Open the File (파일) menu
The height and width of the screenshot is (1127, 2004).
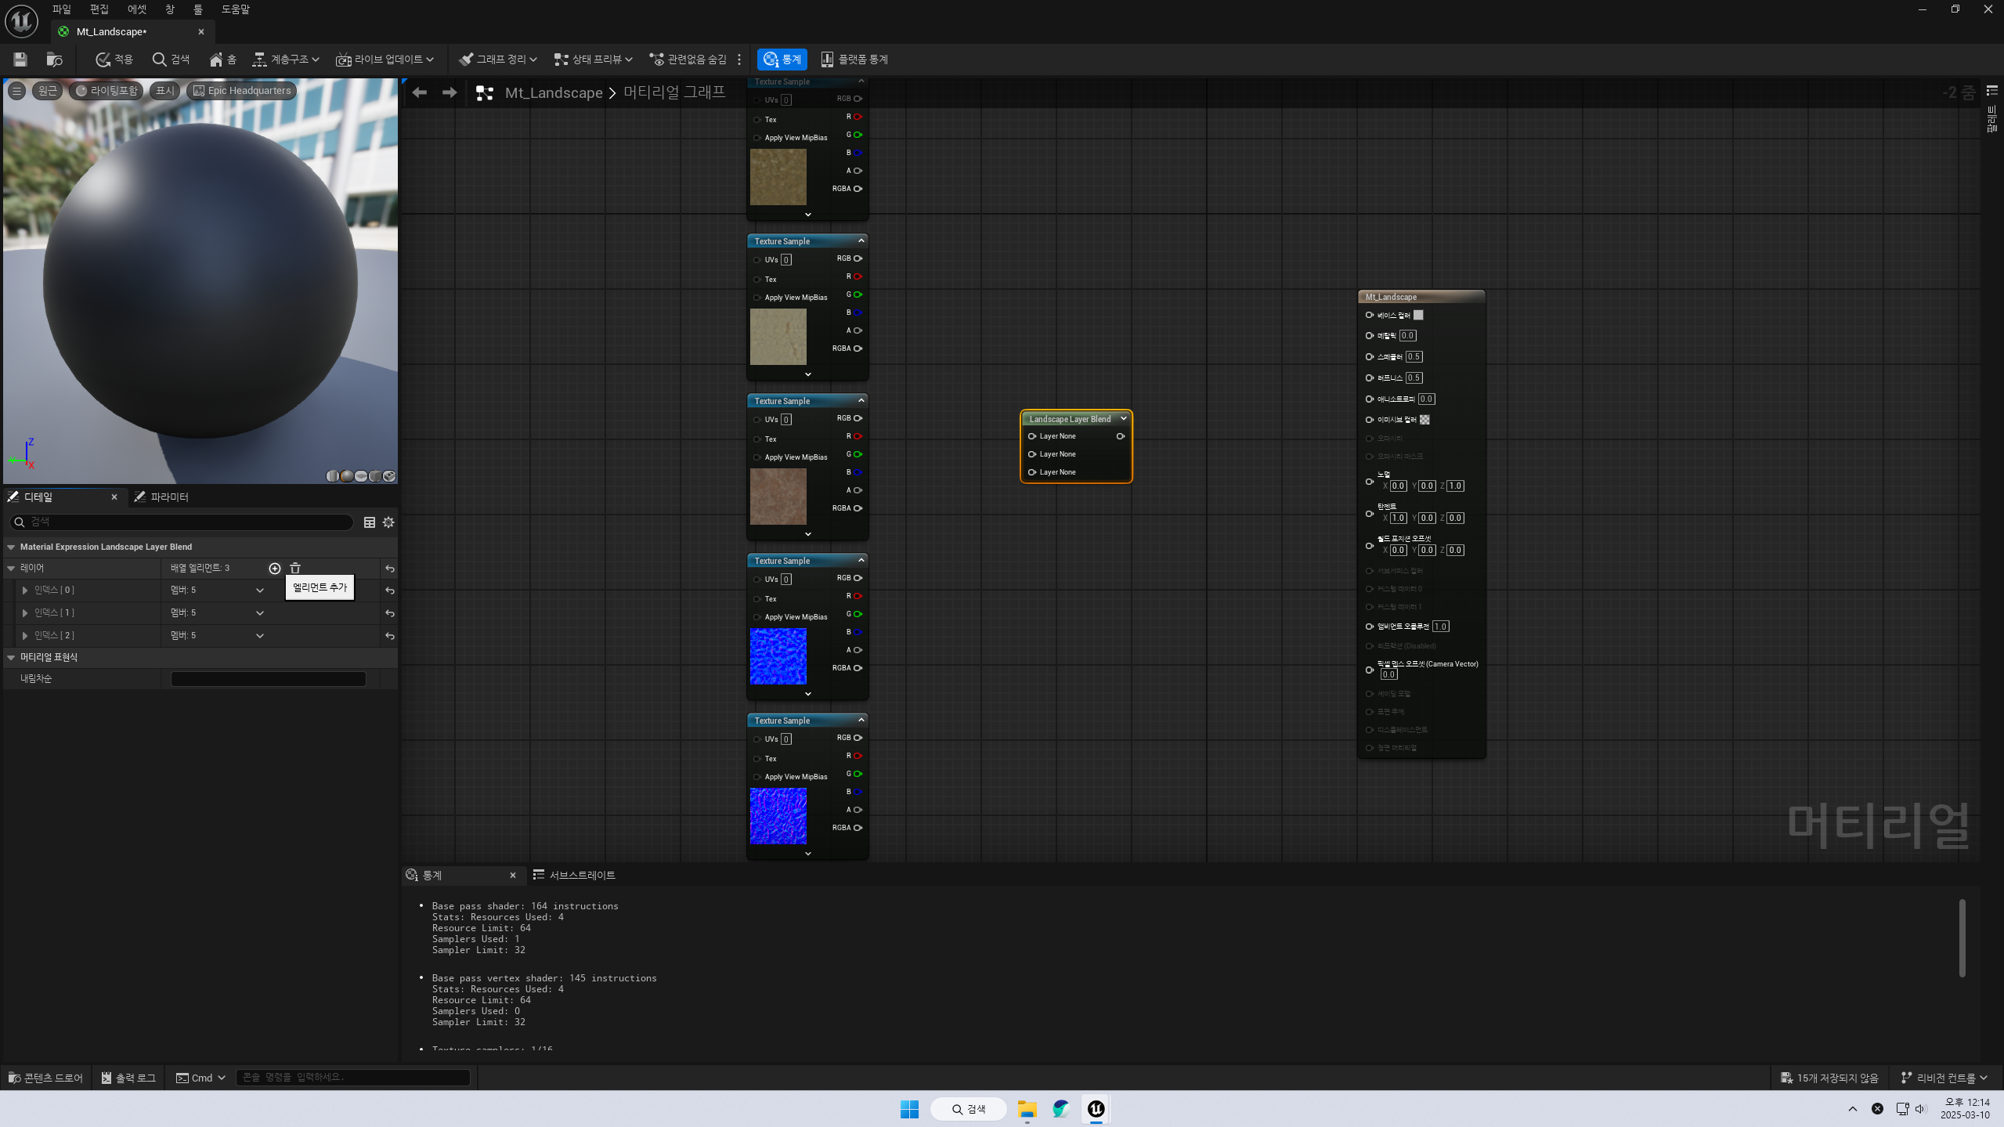click(x=61, y=9)
